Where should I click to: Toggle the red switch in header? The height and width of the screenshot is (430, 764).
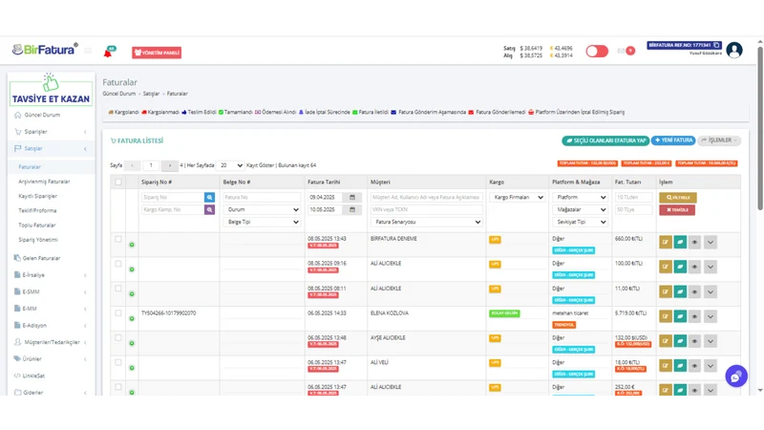(x=597, y=52)
